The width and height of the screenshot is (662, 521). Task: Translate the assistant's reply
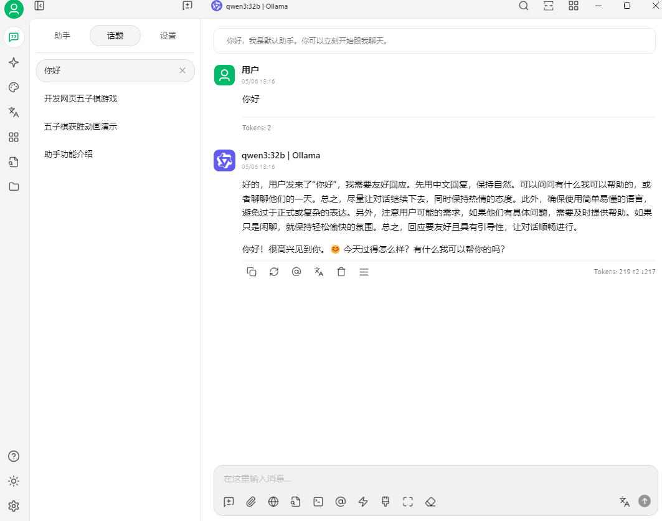319,272
